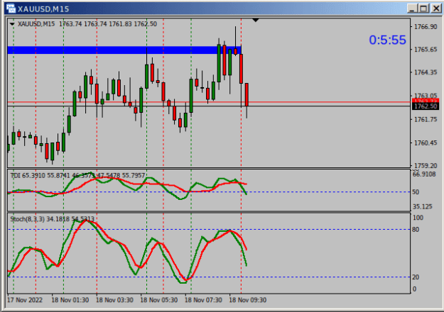This screenshot has height=312, width=444.
Task: Click the 50 level on TDI scale
Action: [416, 192]
